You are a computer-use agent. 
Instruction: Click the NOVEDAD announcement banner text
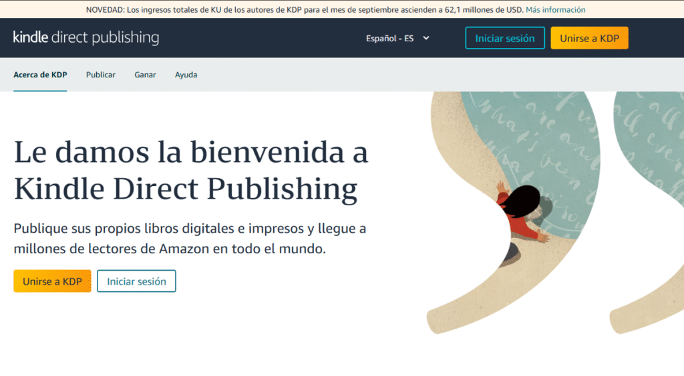[x=304, y=9]
